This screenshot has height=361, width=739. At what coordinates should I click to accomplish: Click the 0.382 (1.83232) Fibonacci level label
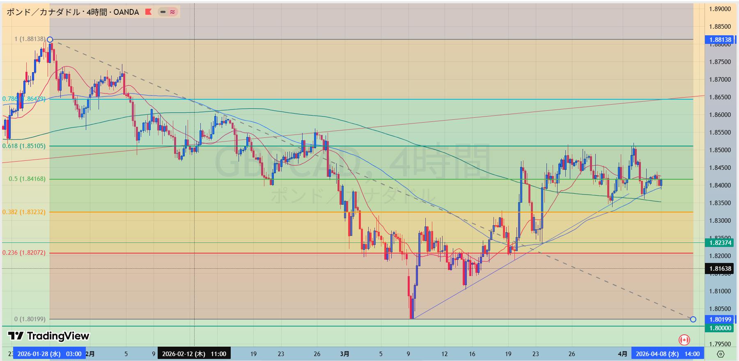pos(24,212)
